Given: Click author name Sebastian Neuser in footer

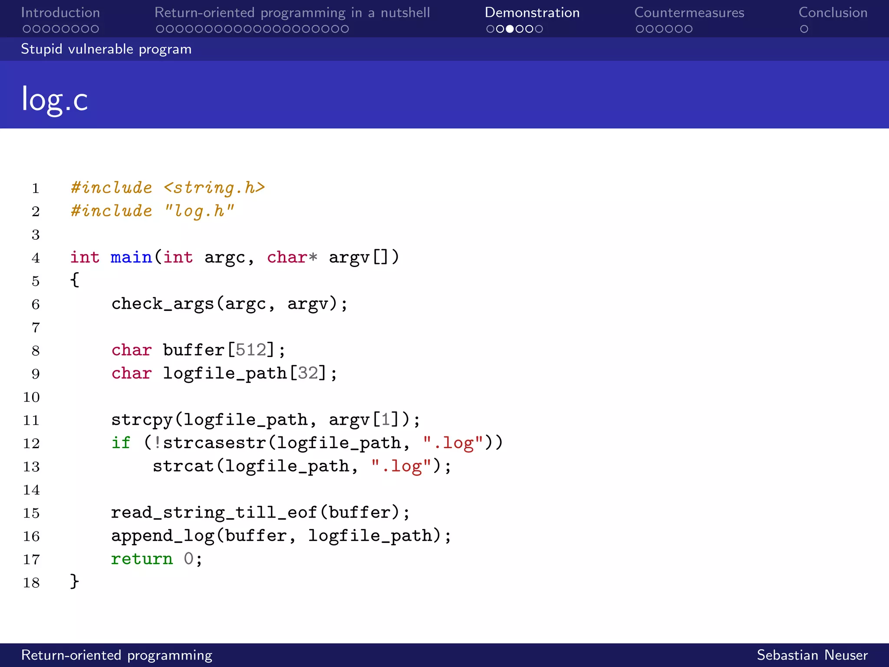Looking at the screenshot, I should 812,655.
